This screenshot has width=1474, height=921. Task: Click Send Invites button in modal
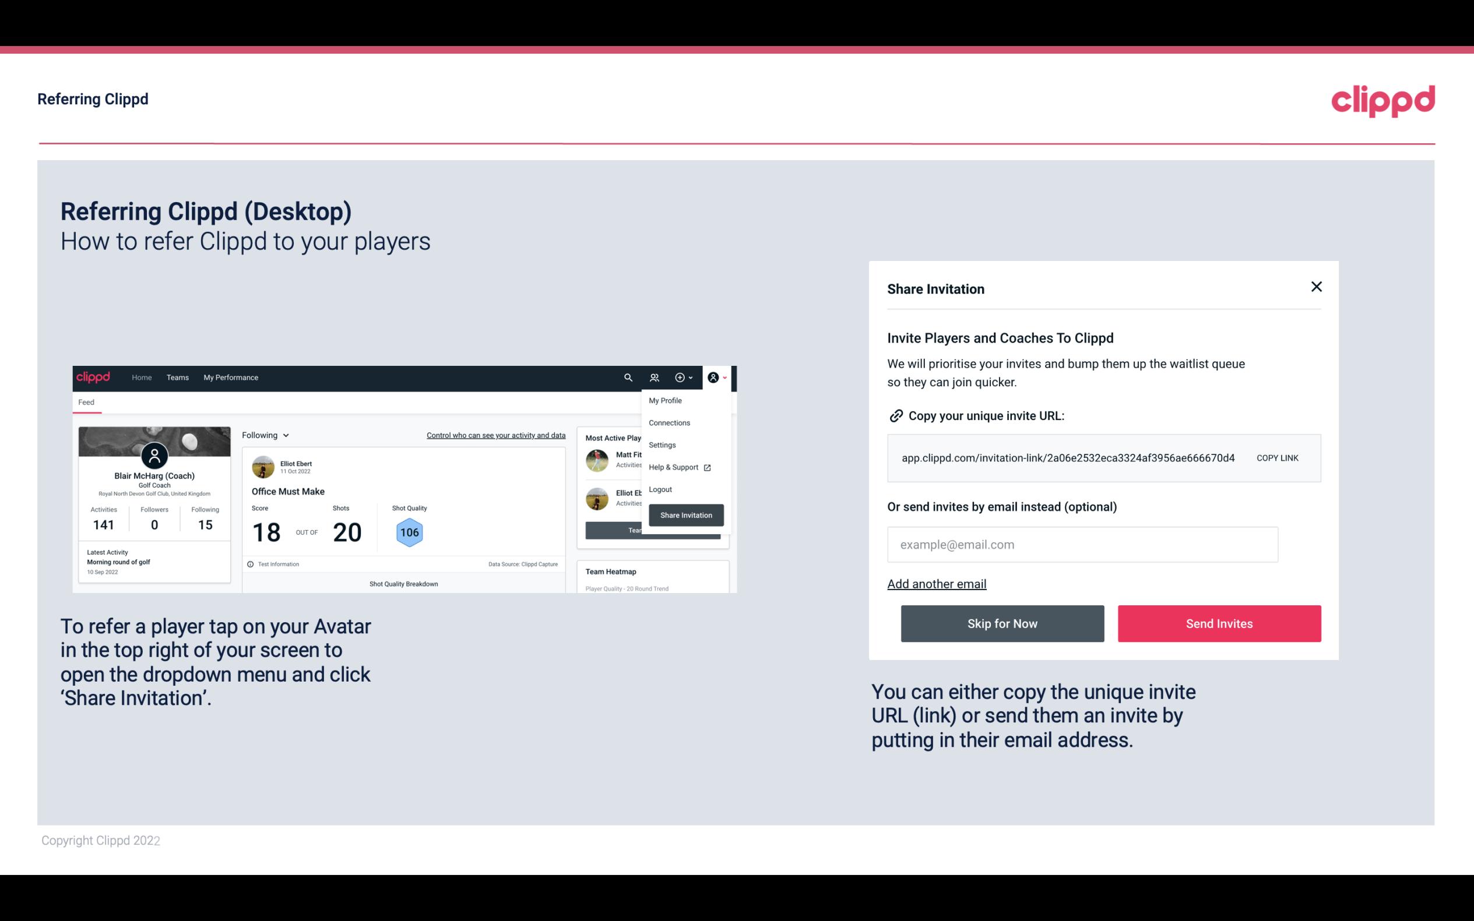[x=1219, y=624]
